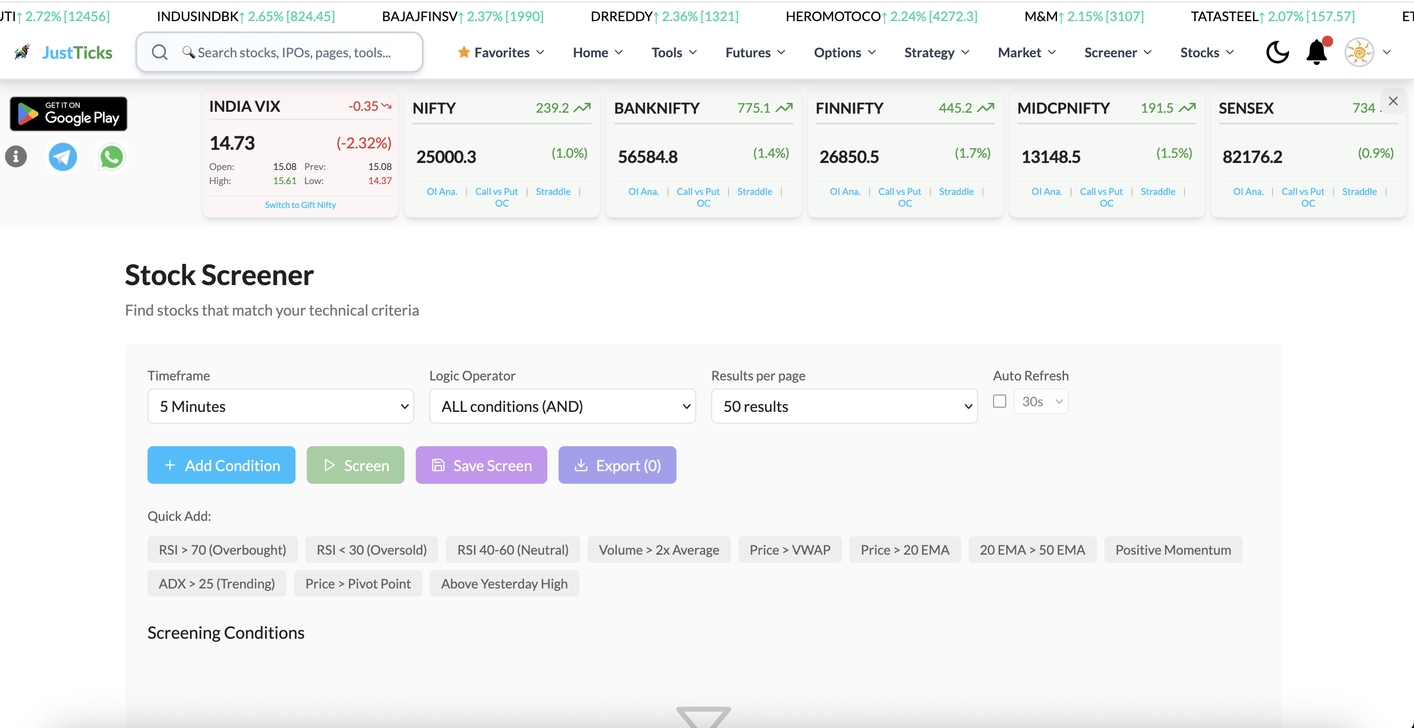The image size is (1414, 728).
Task: Enable the Auto Refresh checkbox
Action: tap(1000, 401)
